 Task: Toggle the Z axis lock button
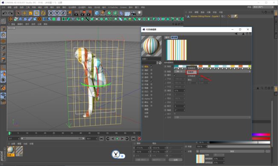(63, 13)
